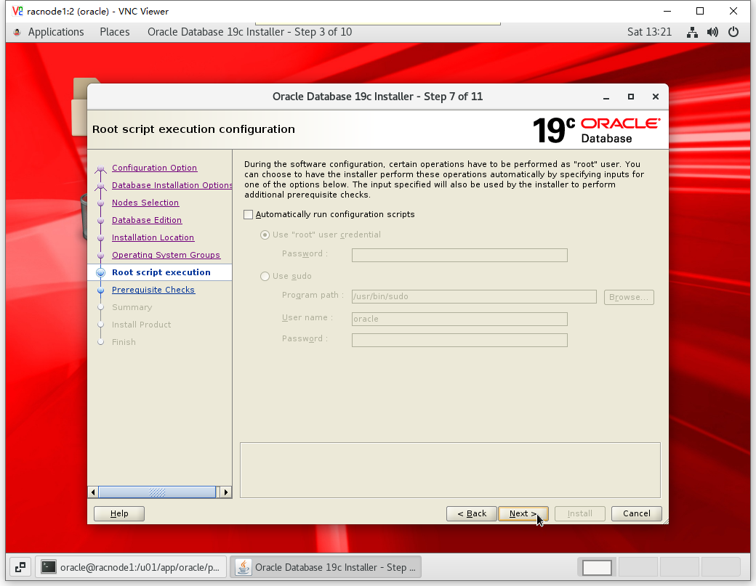Click the volume icon in top panel
The image size is (756, 586).
click(712, 32)
